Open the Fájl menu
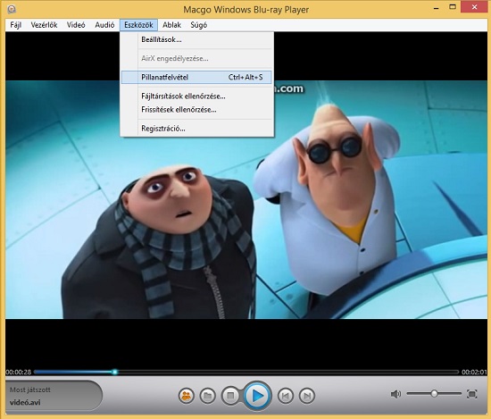491x419 pixels. coord(16,25)
